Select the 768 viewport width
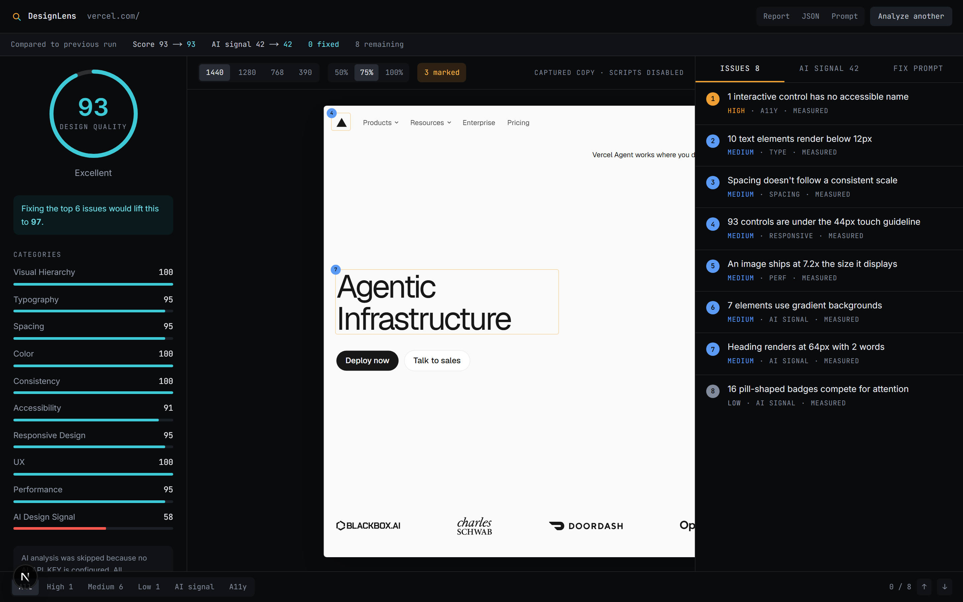This screenshot has height=602, width=963. pos(277,73)
